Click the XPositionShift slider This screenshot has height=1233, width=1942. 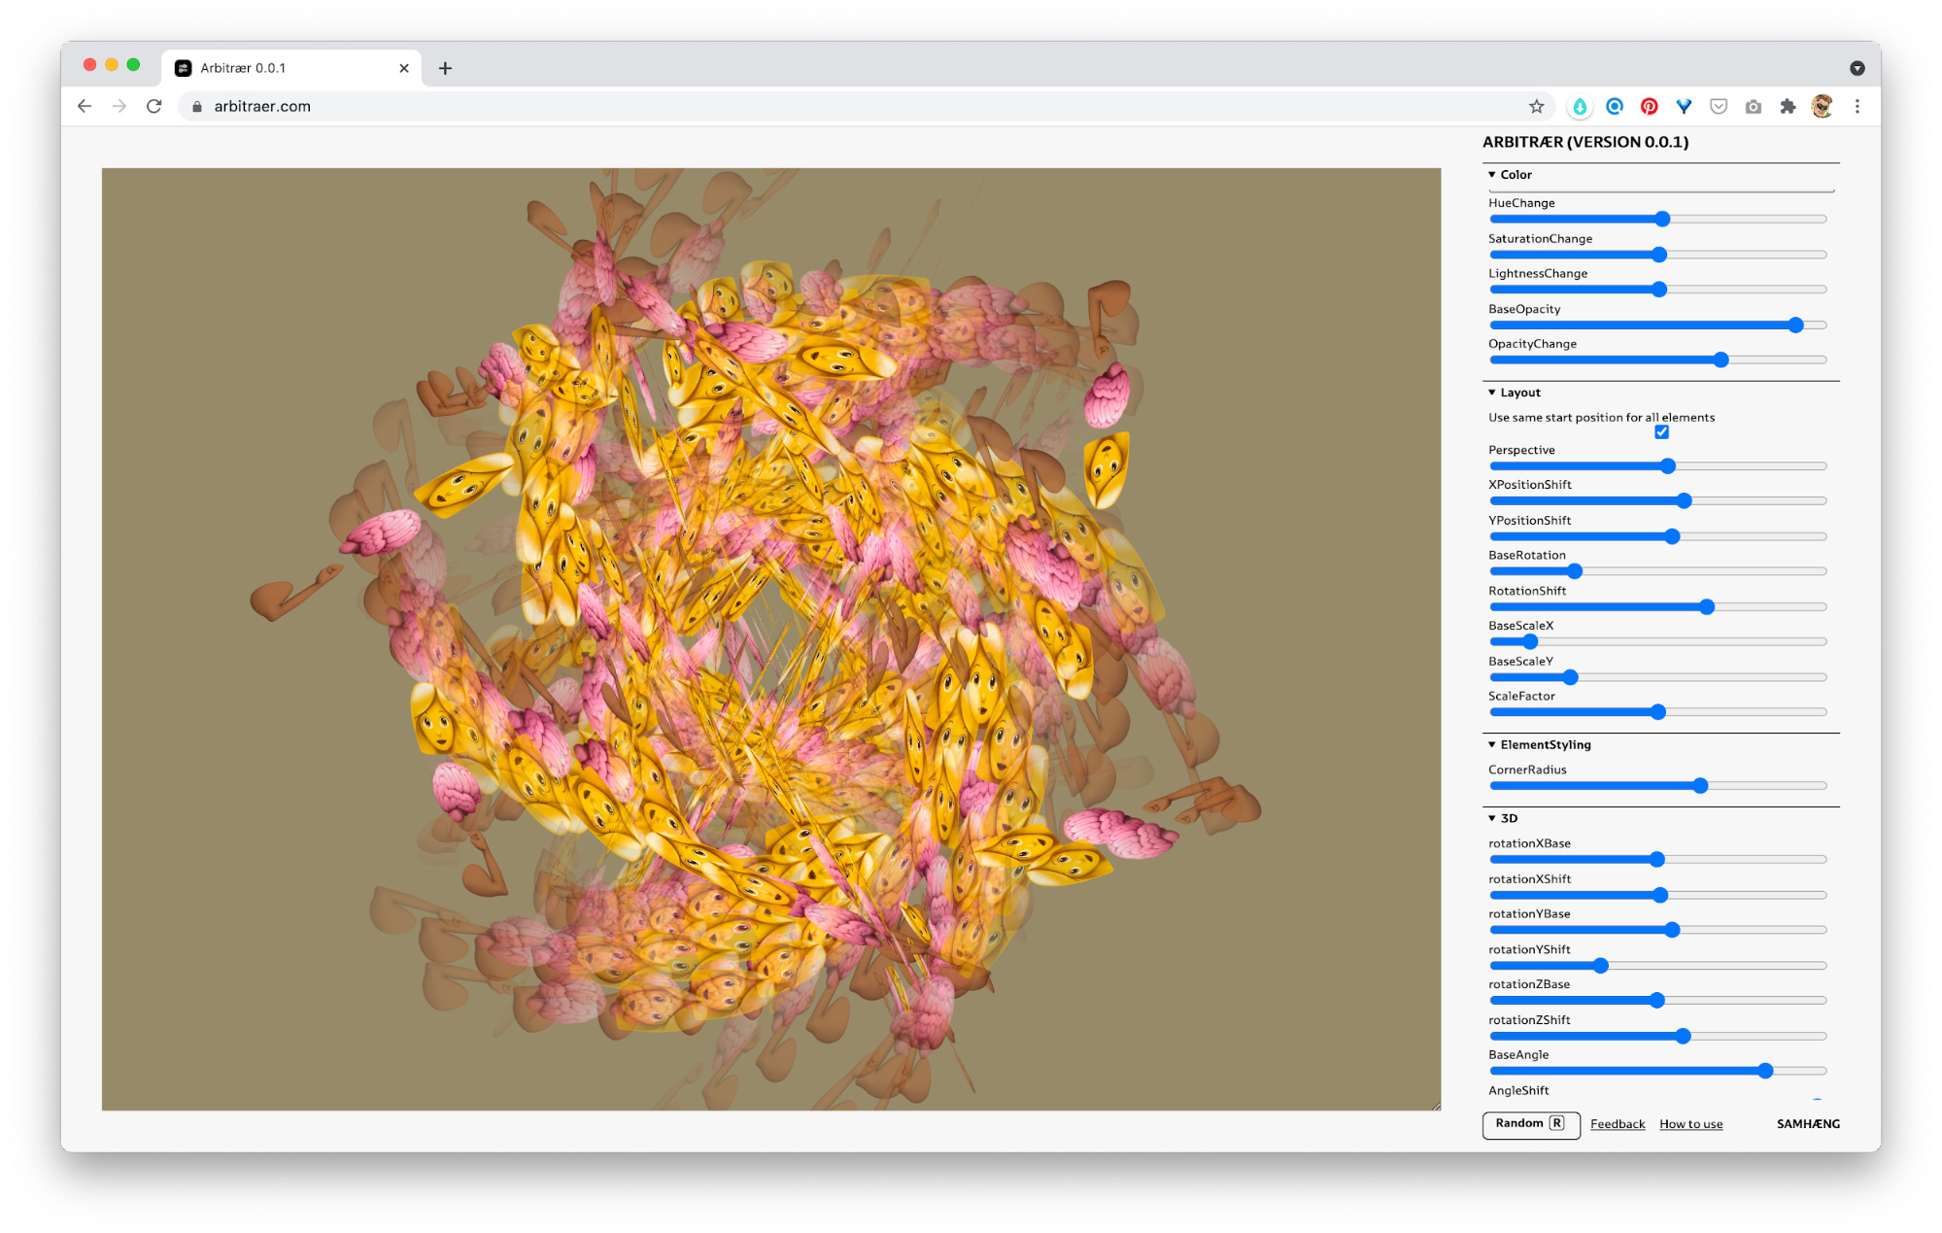(x=1657, y=501)
